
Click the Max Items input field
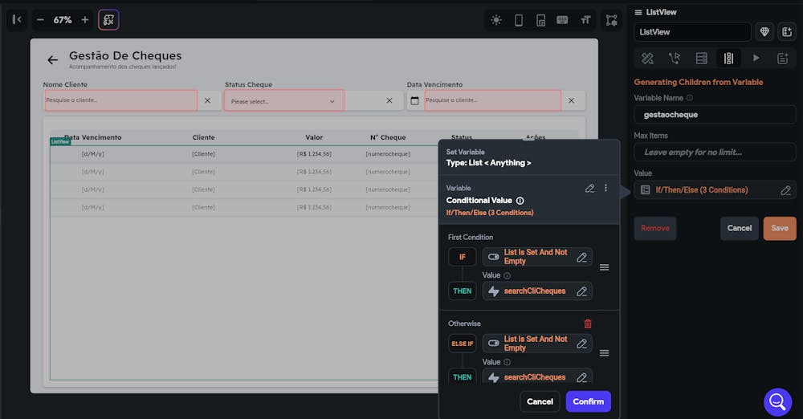[x=715, y=153]
